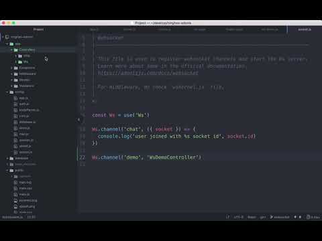322x241 pixels.
Task: Click the UTF-8 encoding selector in status bar
Action: 238,217
